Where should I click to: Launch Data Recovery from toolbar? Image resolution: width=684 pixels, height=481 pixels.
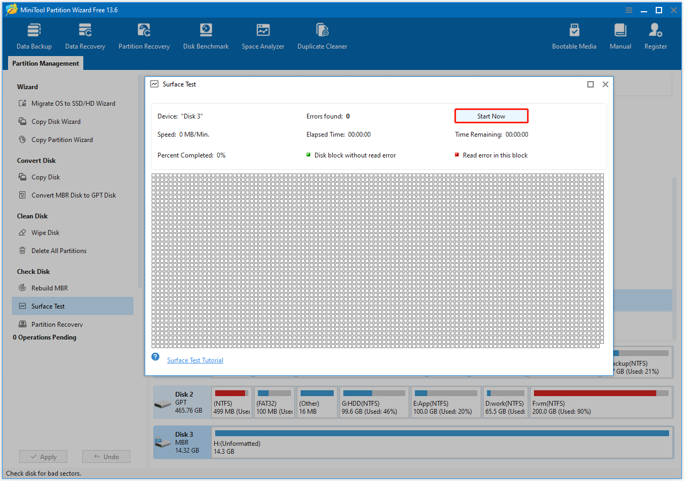point(85,36)
